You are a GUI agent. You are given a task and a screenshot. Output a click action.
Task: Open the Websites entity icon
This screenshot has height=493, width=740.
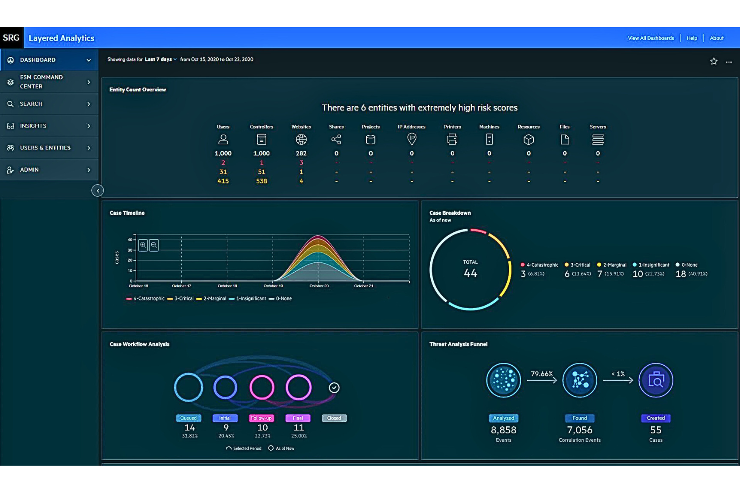coord(300,139)
